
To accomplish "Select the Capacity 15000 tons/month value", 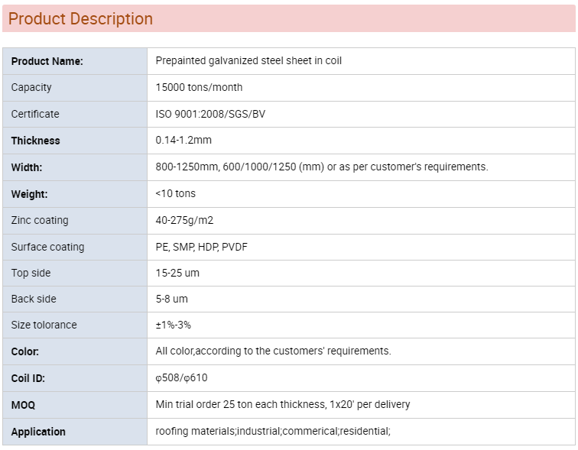I will pos(199,87).
